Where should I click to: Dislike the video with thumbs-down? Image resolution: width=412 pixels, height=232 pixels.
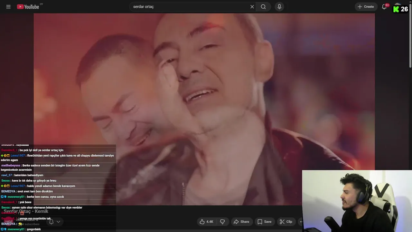pyautogui.click(x=222, y=222)
